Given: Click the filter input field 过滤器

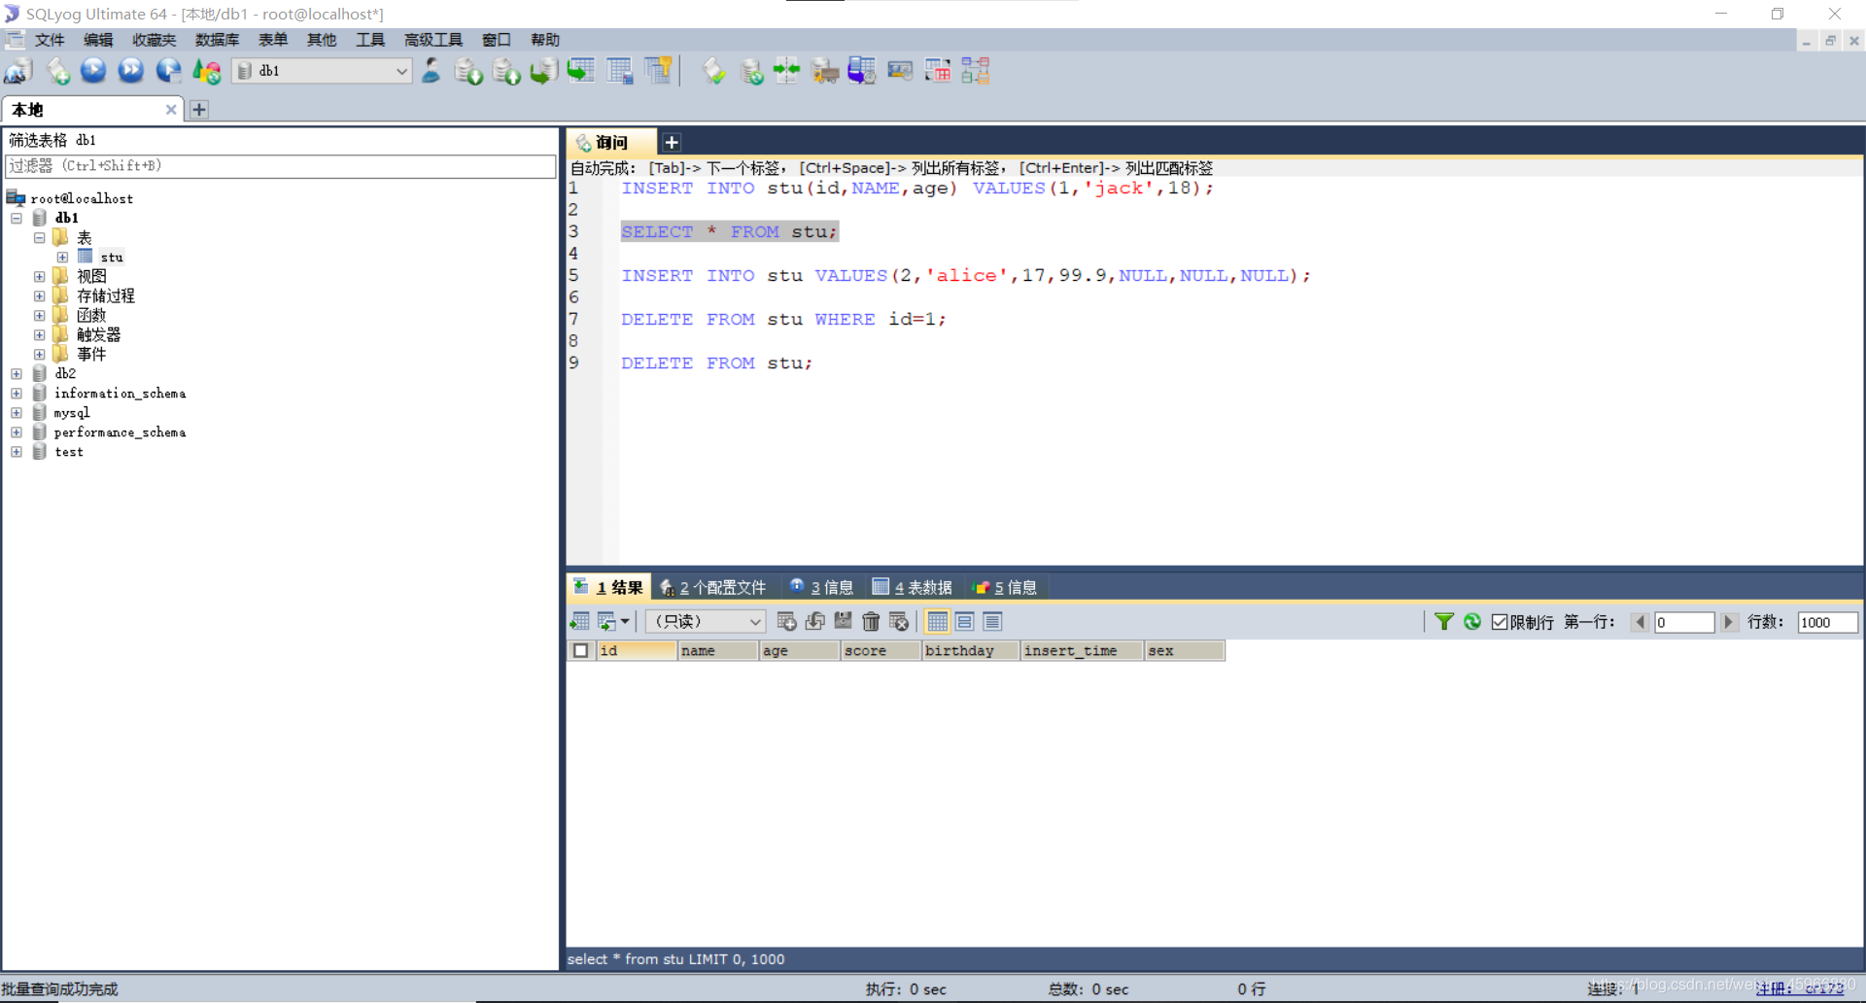Looking at the screenshot, I should 281,166.
